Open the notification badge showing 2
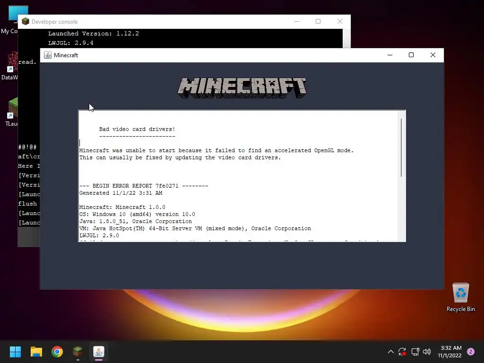484x363 pixels. pos(471,352)
